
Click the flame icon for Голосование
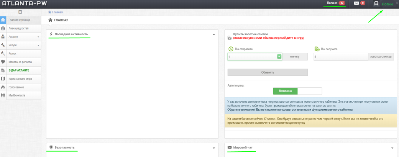tap(3, 87)
